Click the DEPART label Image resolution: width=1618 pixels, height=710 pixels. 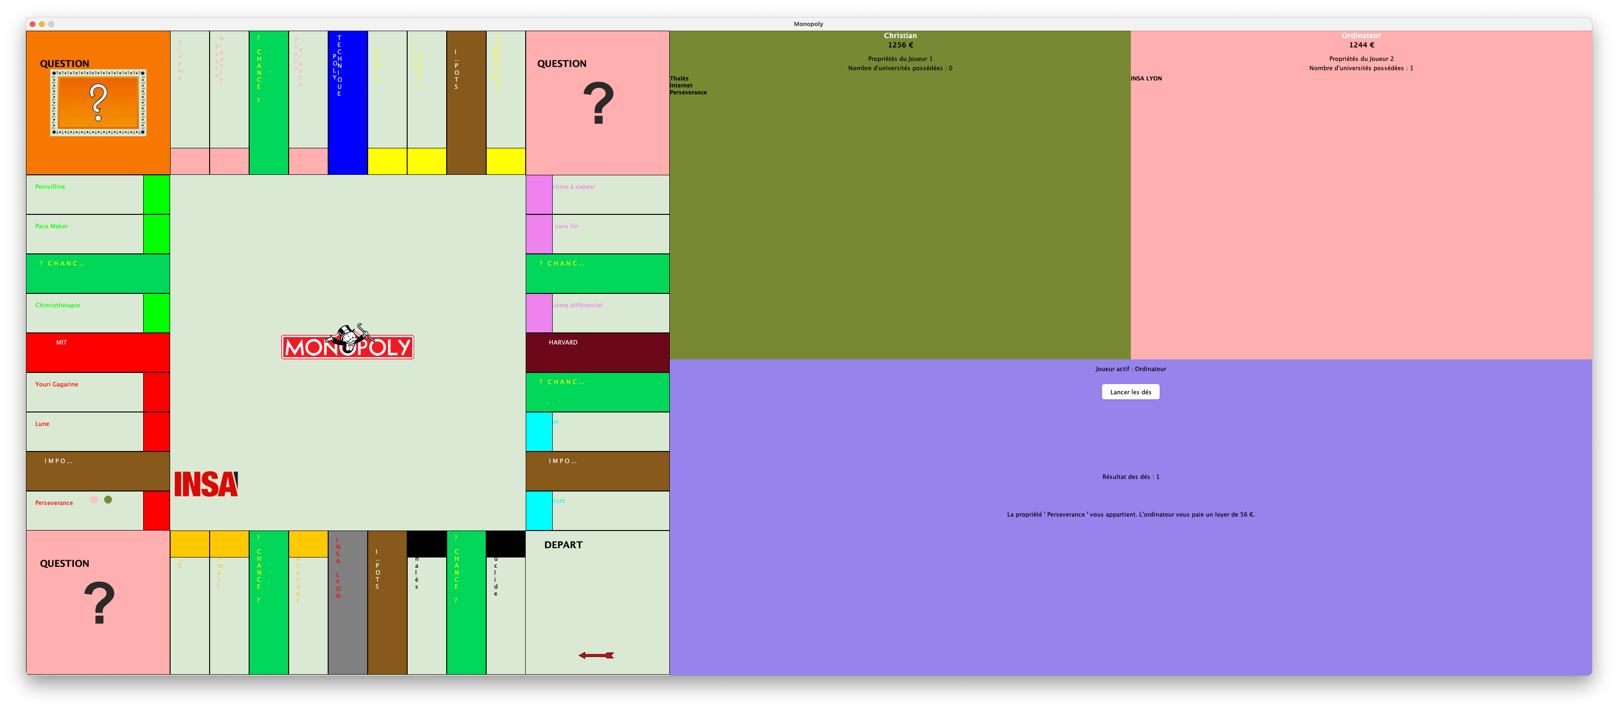[x=563, y=545]
